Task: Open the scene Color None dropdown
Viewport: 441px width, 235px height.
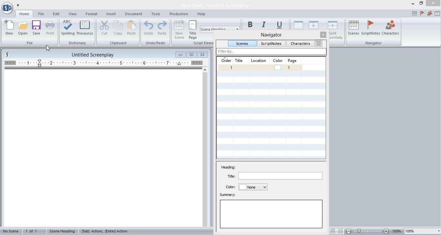Action: (x=253, y=187)
